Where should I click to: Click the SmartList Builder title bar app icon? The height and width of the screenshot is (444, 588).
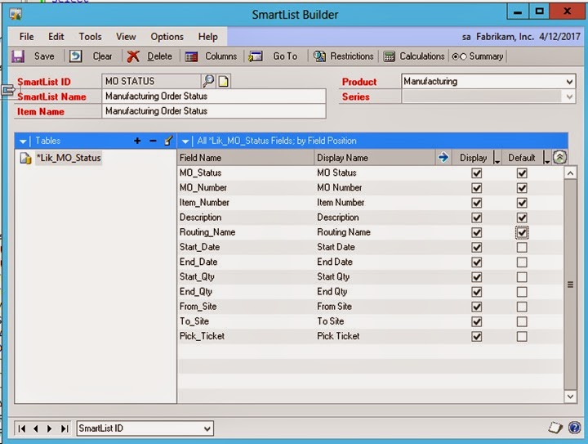[16, 15]
